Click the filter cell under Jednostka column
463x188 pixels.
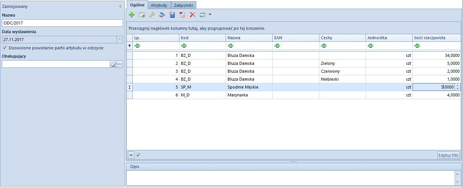(x=389, y=46)
